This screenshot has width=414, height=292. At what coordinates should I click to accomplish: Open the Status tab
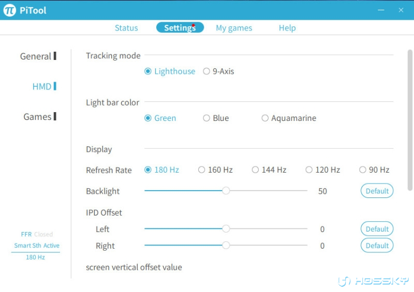[x=126, y=28]
